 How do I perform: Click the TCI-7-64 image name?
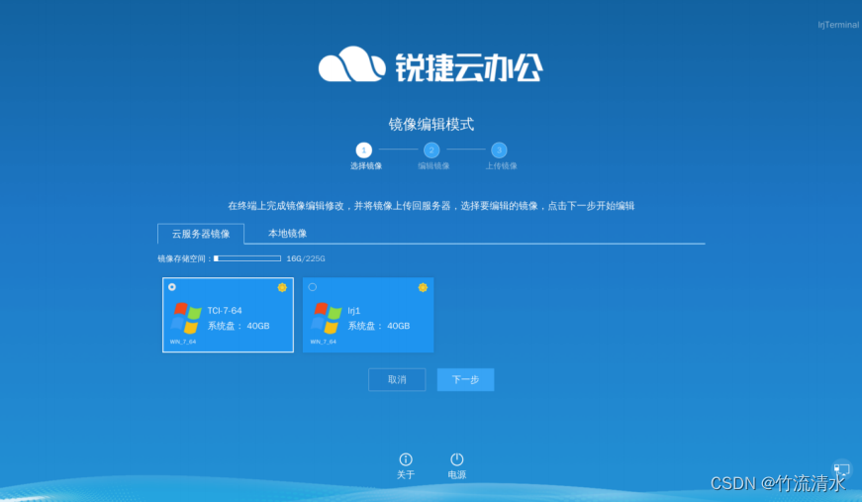click(225, 311)
